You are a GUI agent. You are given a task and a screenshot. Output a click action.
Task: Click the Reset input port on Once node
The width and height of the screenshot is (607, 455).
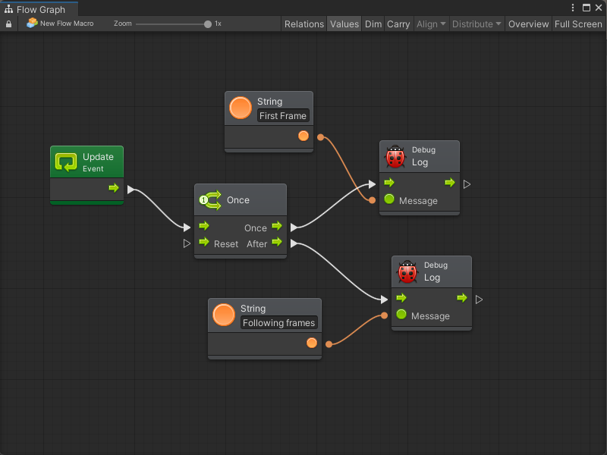point(203,243)
